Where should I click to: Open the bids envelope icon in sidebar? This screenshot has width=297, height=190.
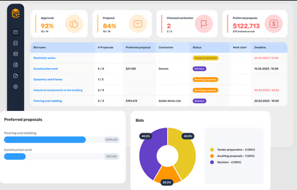[x=16, y=32]
